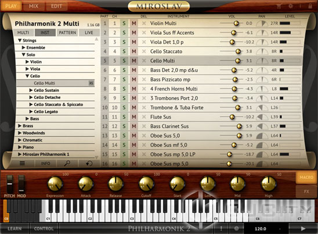Click the PITCH wheel
The width and height of the screenshot is (318, 234).
pos(9,184)
